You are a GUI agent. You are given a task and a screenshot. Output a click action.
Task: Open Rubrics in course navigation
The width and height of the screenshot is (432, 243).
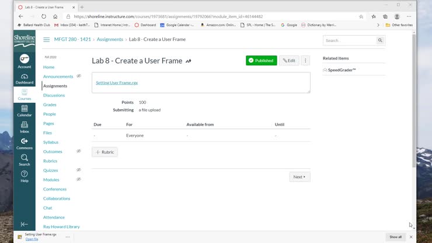[50, 161]
